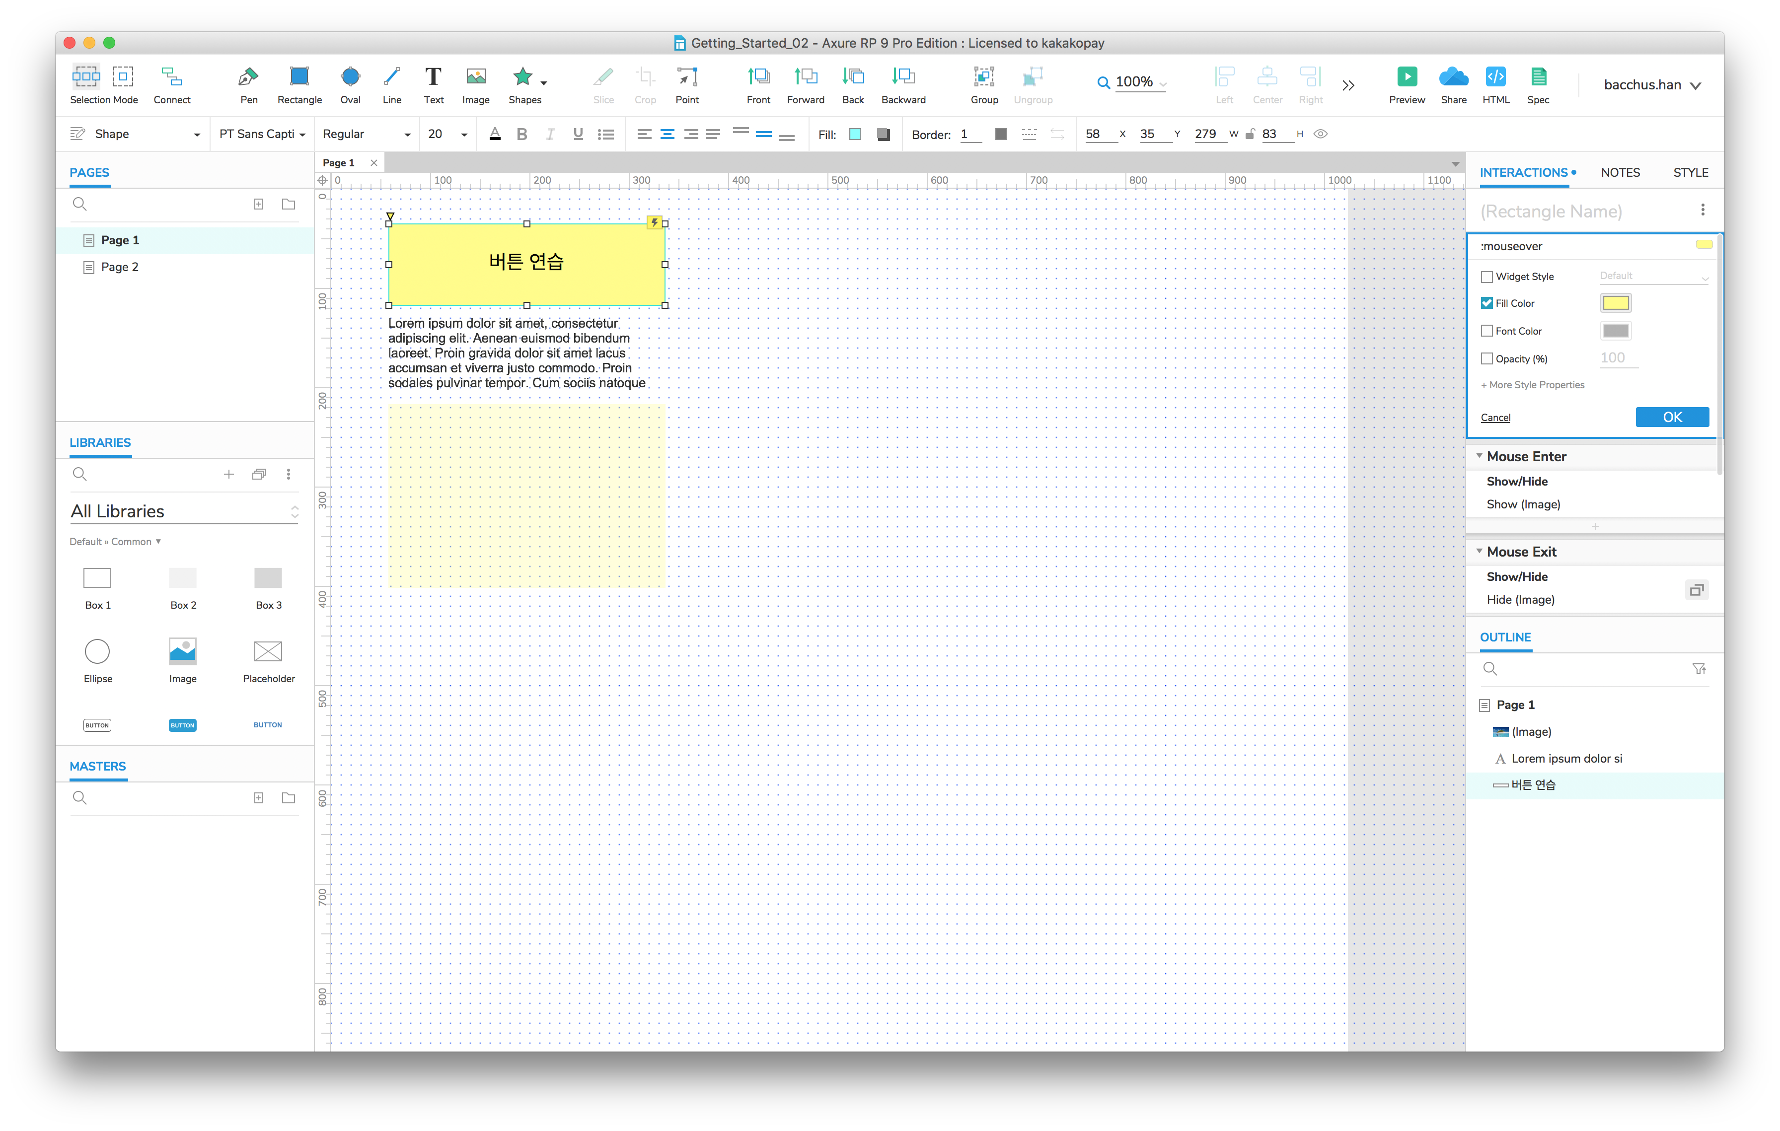Generate HTML output icon
1780x1131 pixels.
tap(1494, 77)
